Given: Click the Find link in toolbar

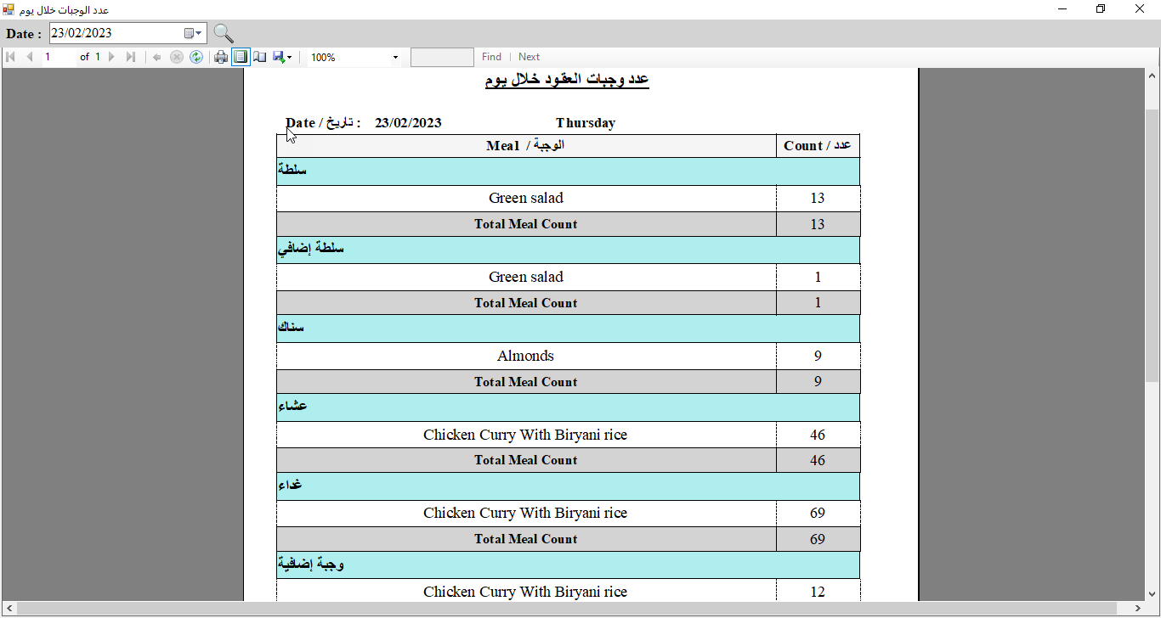Looking at the screenshot, I should pyautogui.click(x=491, y=57).
